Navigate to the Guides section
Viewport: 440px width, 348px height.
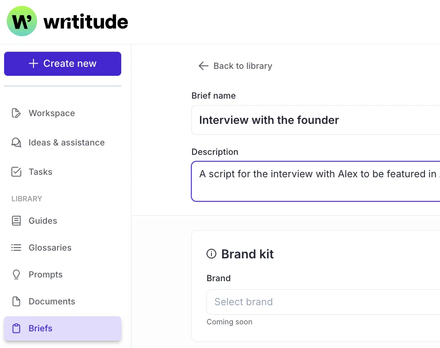[x=42, y=220]
